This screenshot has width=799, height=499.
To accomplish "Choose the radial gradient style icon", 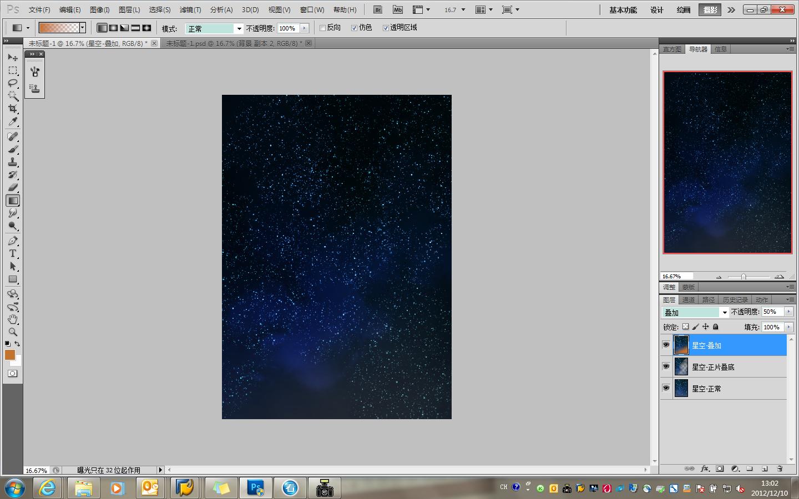I will point(113,28).
